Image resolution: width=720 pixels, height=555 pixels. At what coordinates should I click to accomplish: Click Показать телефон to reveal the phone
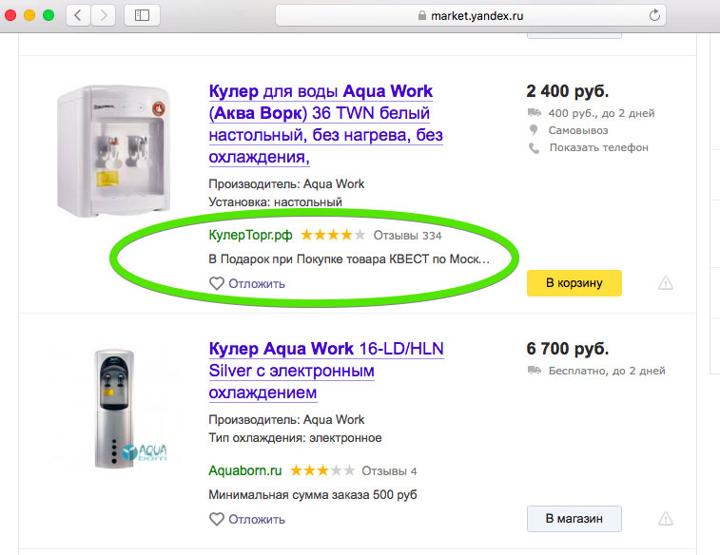[x=598, y=148]
